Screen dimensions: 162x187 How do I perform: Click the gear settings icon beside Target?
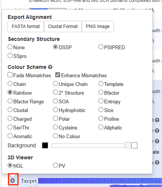(12, 181)
